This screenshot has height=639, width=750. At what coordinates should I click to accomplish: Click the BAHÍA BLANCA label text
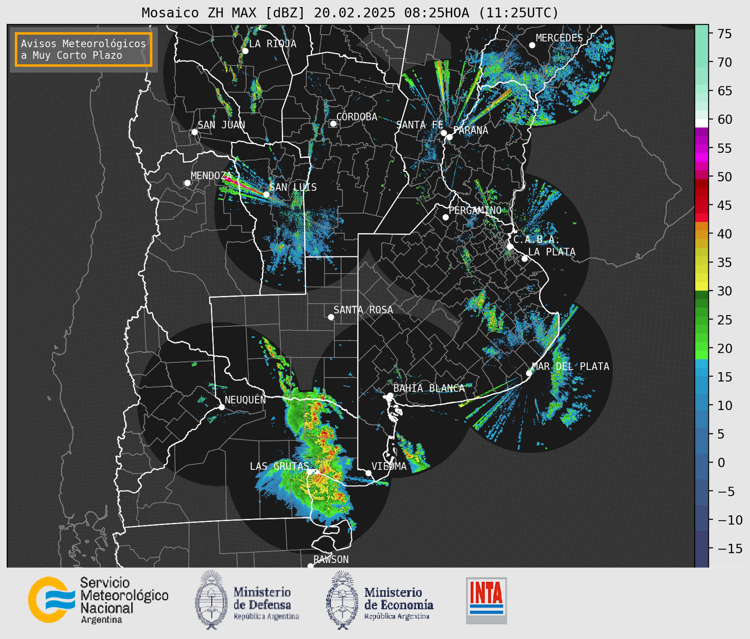click(429, 388)
